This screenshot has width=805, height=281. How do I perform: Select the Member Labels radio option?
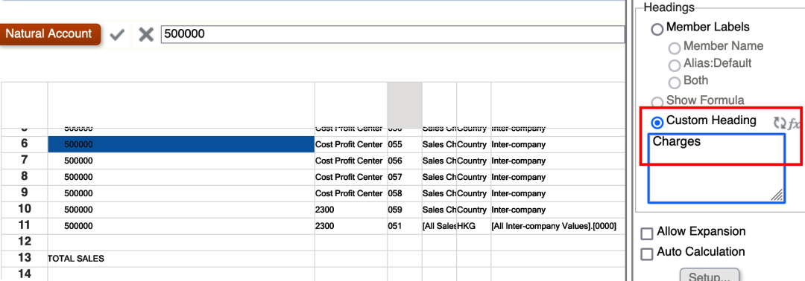[657, 29]
